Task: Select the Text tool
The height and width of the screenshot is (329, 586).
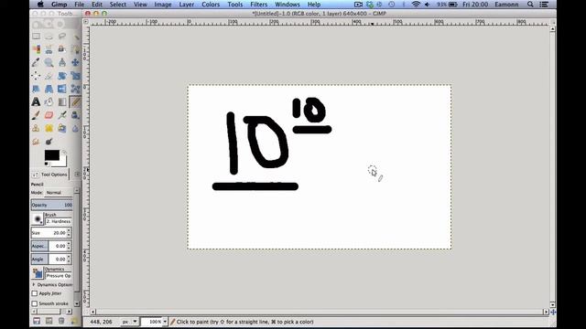Action: (x=36, y=101)
